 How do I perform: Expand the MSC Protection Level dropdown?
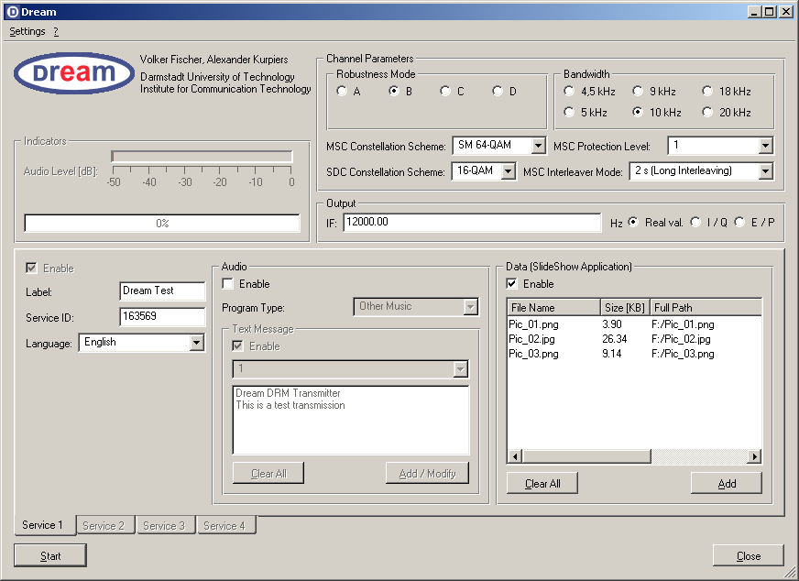pos(765,146)
